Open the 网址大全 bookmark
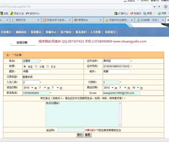Screen dimensions: 169x142 click(x=17, y=13)
